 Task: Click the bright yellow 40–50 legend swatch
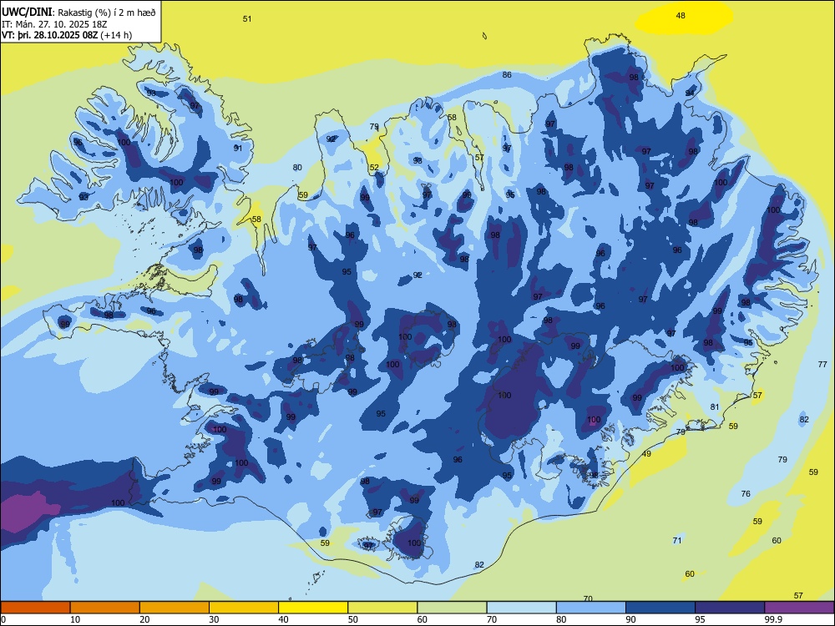tap(313, 608)
